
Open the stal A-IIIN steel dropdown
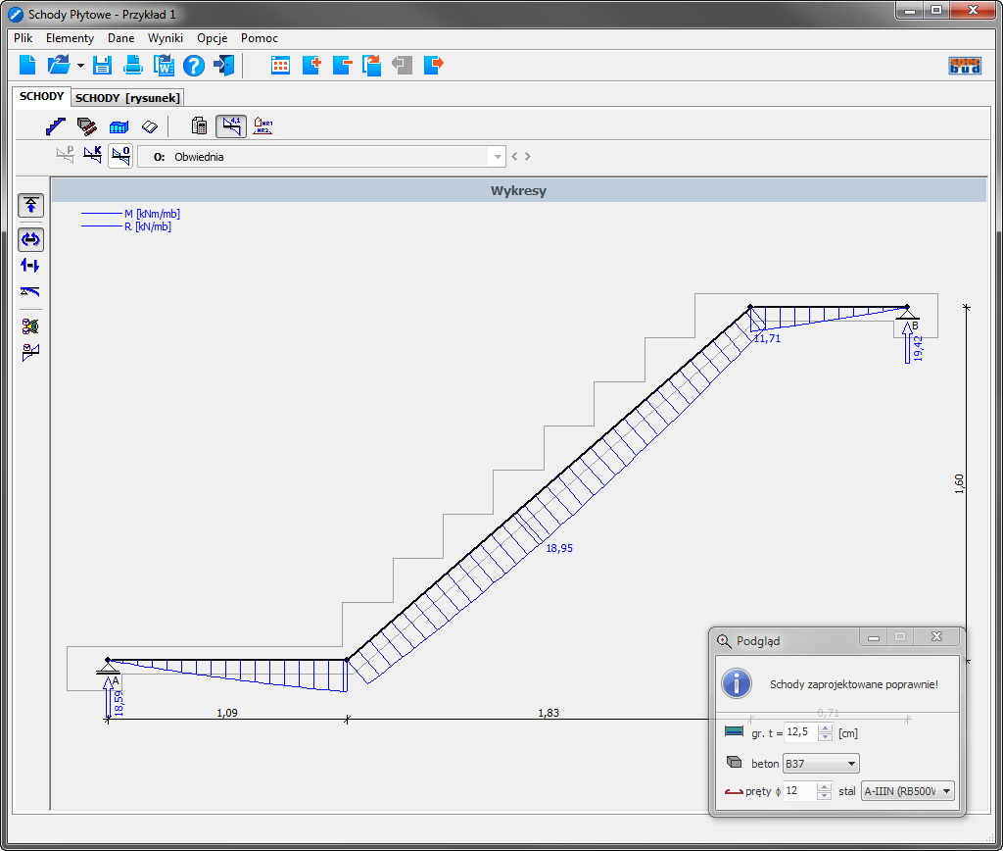click(946, 791)
